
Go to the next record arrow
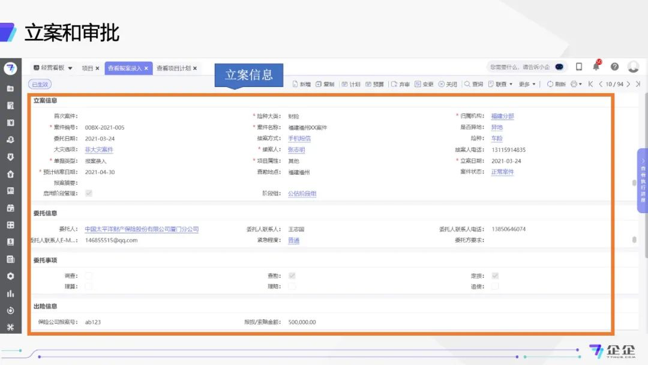(628, 85)
